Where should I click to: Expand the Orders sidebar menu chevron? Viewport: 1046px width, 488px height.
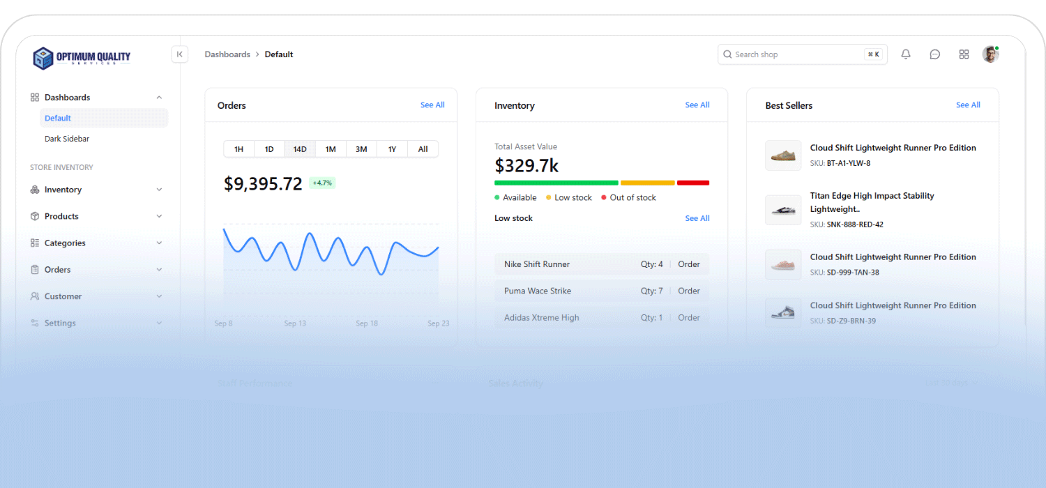click(159, 270)
